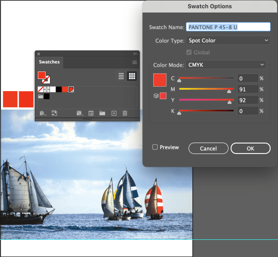This screenshot has height=257, width=278.
Task: Open the Swatch Libraries menu icon
Action: 42,113
